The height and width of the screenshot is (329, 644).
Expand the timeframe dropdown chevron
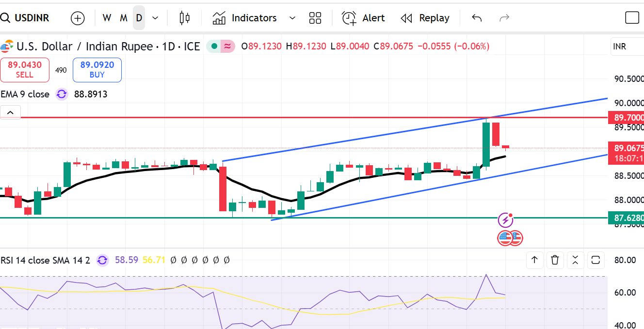tap(155, 18)
